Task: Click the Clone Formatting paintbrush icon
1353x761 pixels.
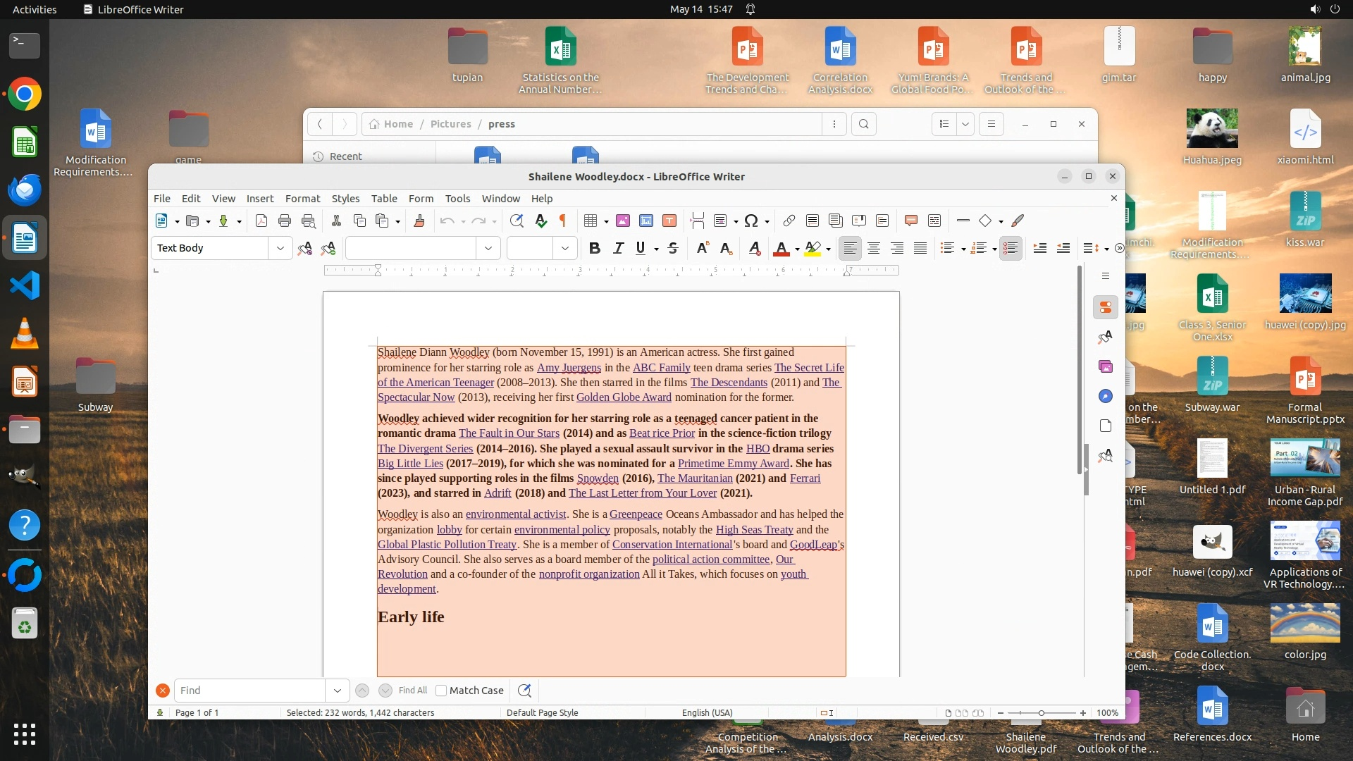Action: coord(419,221)
